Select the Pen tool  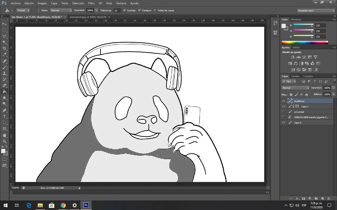tap(4, 110)
